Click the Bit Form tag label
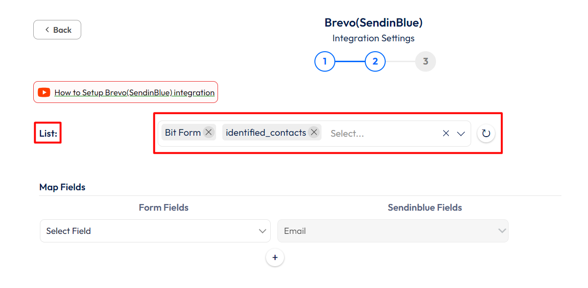 pos(183,132)
